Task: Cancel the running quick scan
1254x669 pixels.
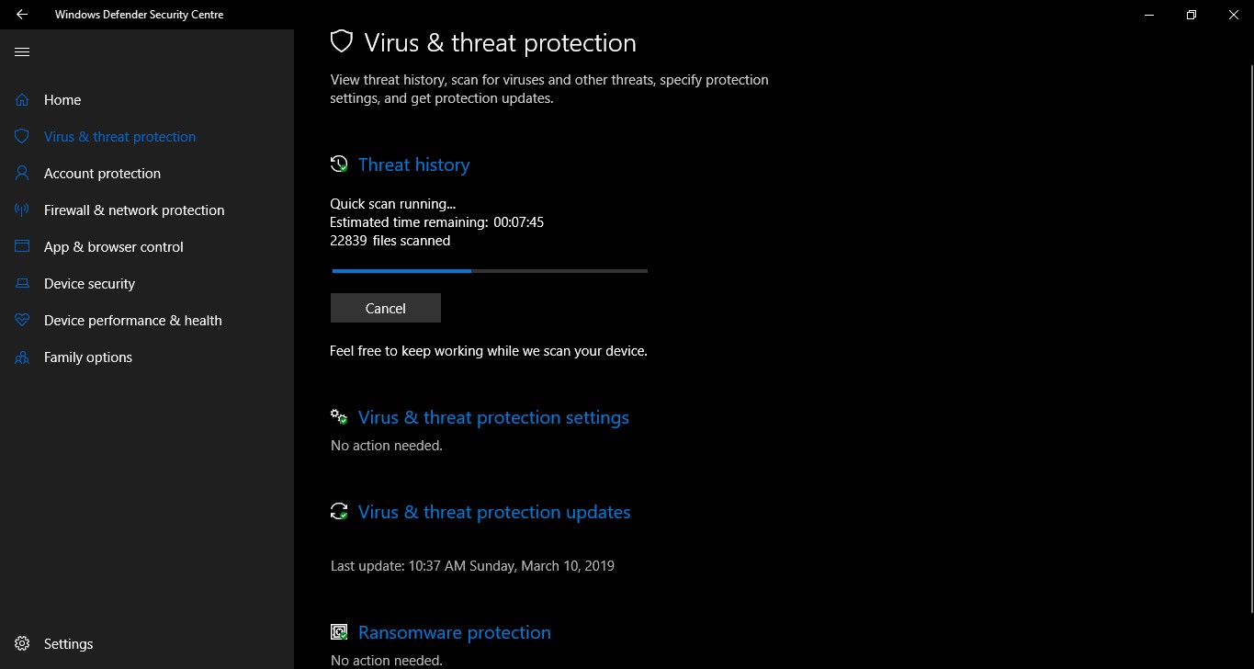Action: [x=385, y=309]
